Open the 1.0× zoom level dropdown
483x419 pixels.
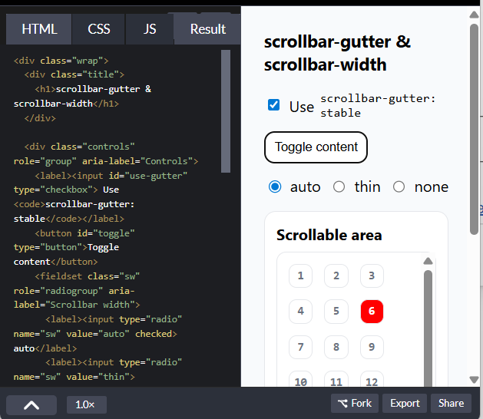[86, 404]
